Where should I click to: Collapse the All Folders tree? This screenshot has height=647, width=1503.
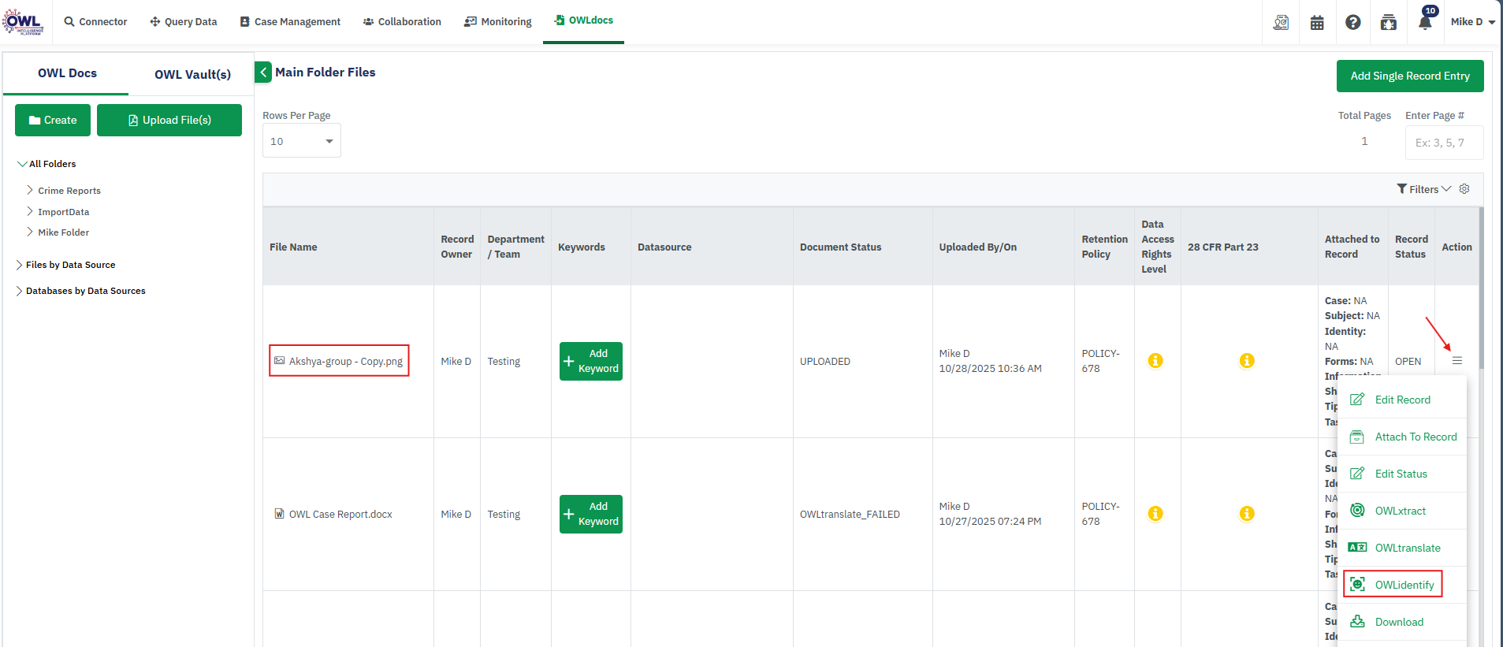(22, 164)
